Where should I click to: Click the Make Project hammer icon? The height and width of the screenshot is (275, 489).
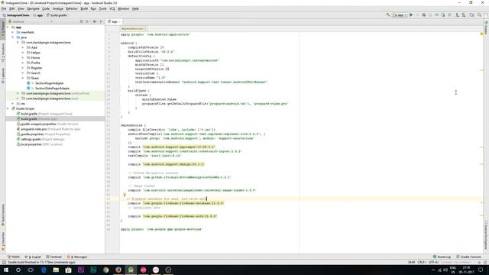388,15
